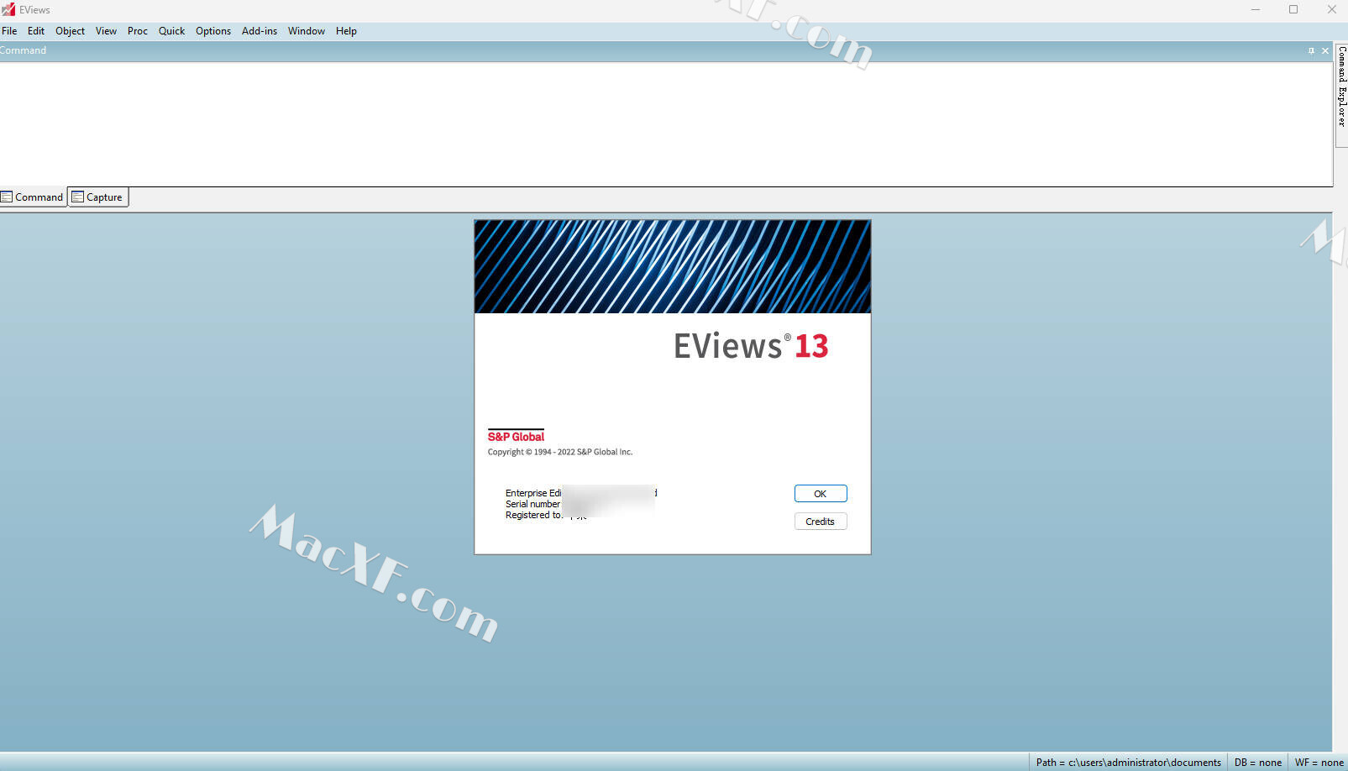Open the Add-ins menu
1348x771 pixels.
tap(259, 31)
